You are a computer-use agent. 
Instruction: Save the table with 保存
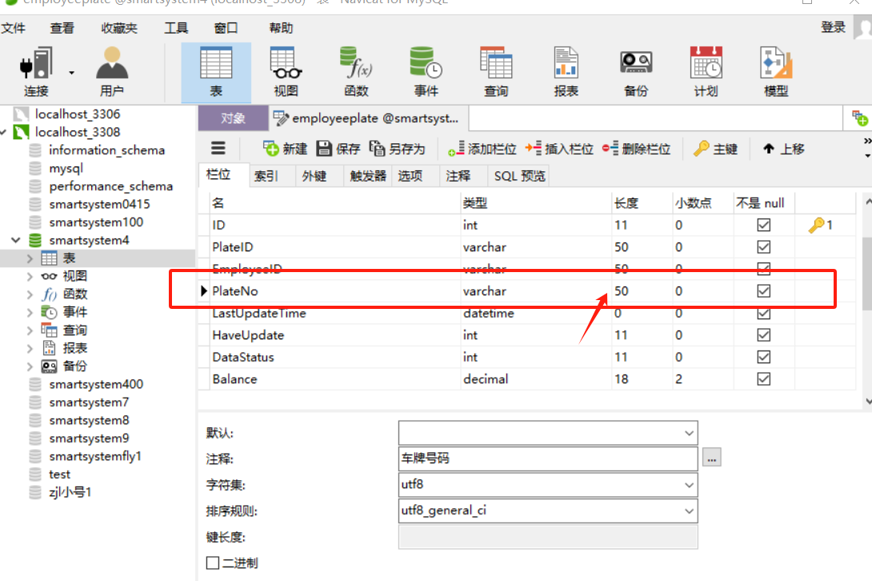[x=338, y=149]
